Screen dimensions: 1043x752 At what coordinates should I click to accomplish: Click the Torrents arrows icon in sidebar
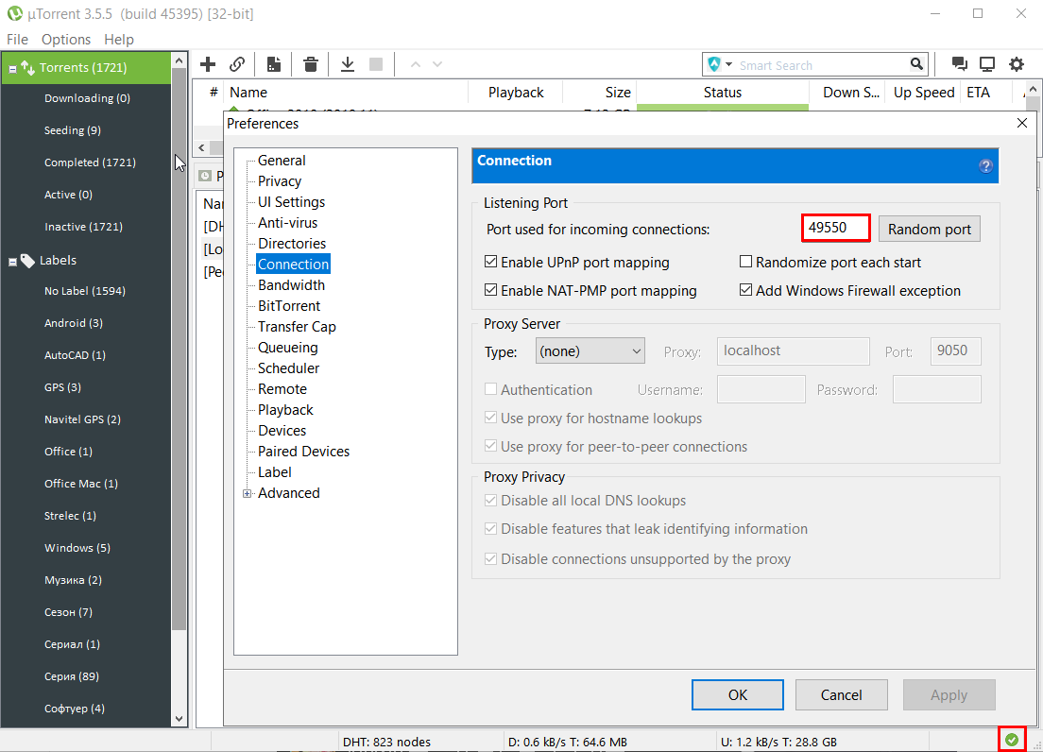point(27,68)
